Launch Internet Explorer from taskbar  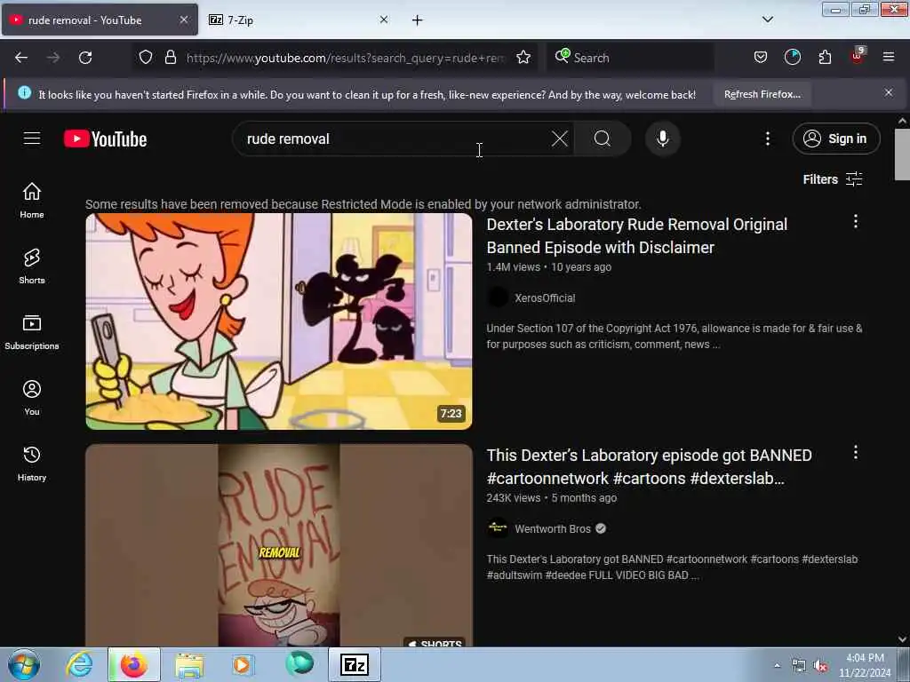[79, 664]
